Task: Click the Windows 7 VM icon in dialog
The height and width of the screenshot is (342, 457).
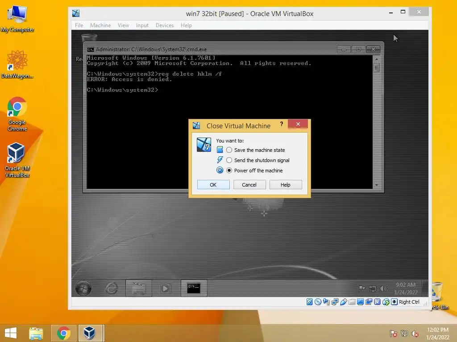Action: [x=204, y=145]
